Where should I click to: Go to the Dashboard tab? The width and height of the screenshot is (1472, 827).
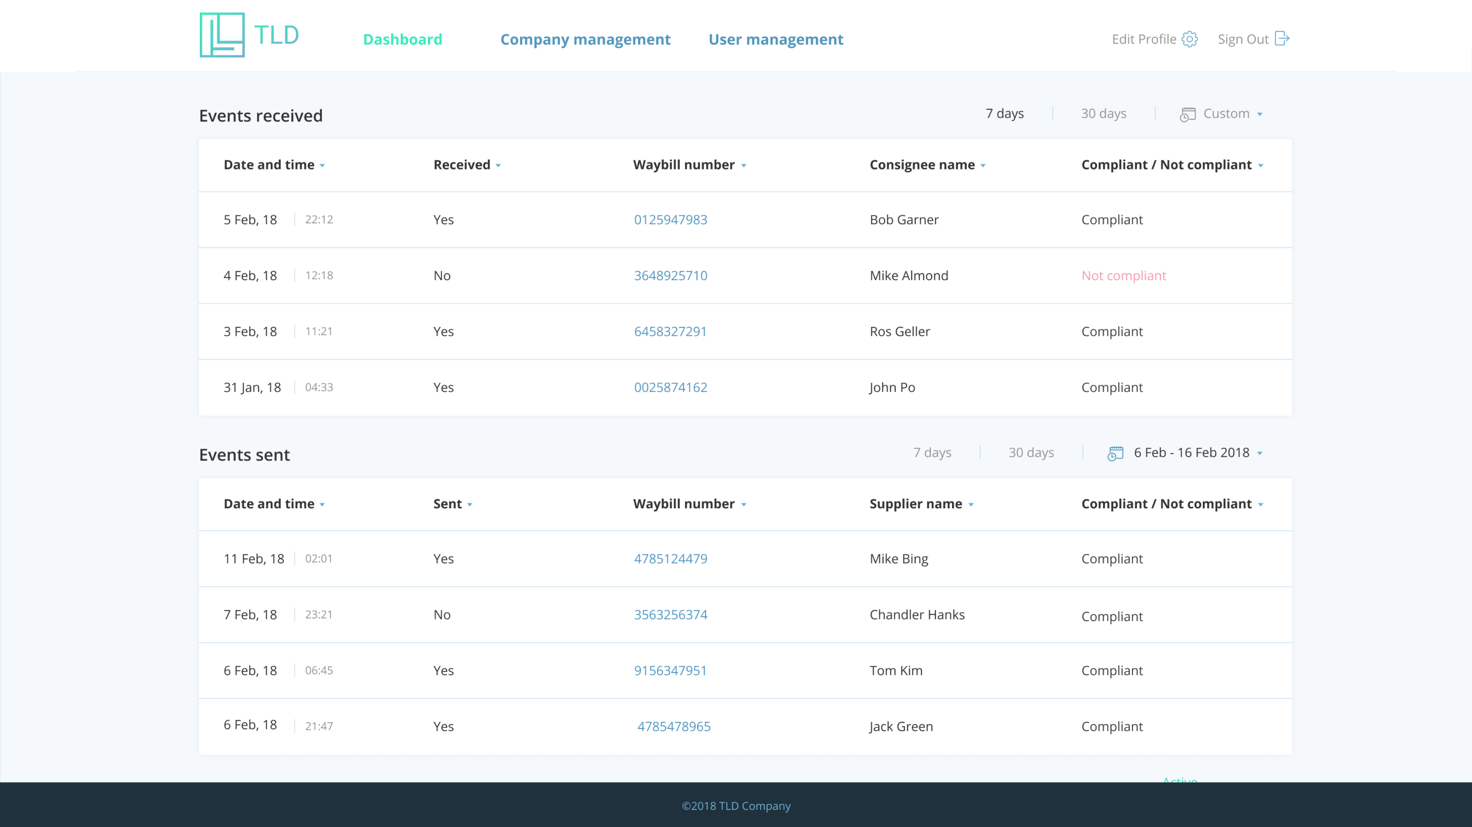point(402,39)
